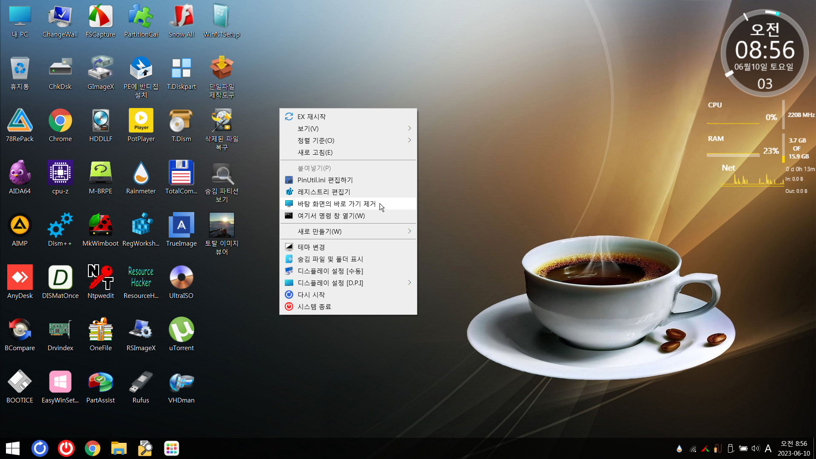Viewport: 816px width, 459px height.
Task: Choose PinUtil.ini 편집하기 menu entry
Action: 348,180
